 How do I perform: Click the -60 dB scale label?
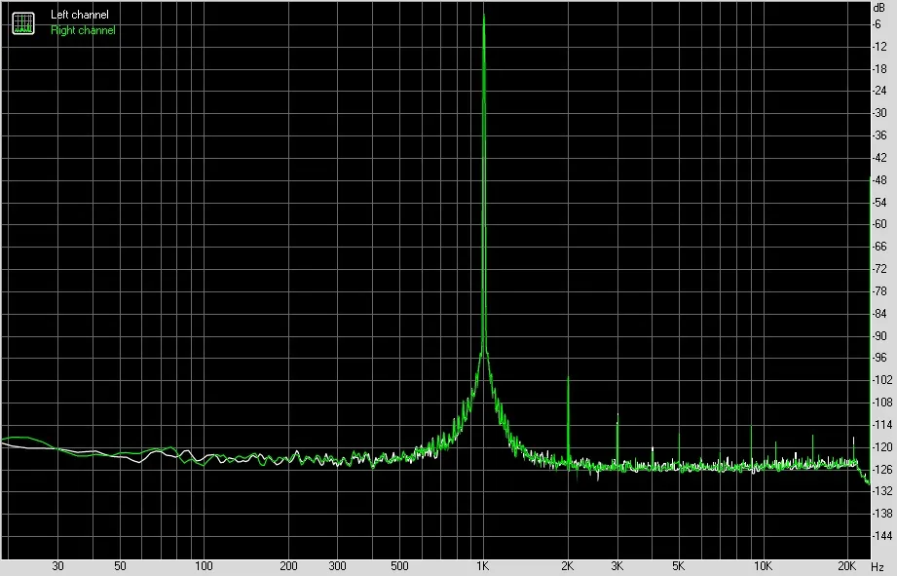tap(879, 224)
